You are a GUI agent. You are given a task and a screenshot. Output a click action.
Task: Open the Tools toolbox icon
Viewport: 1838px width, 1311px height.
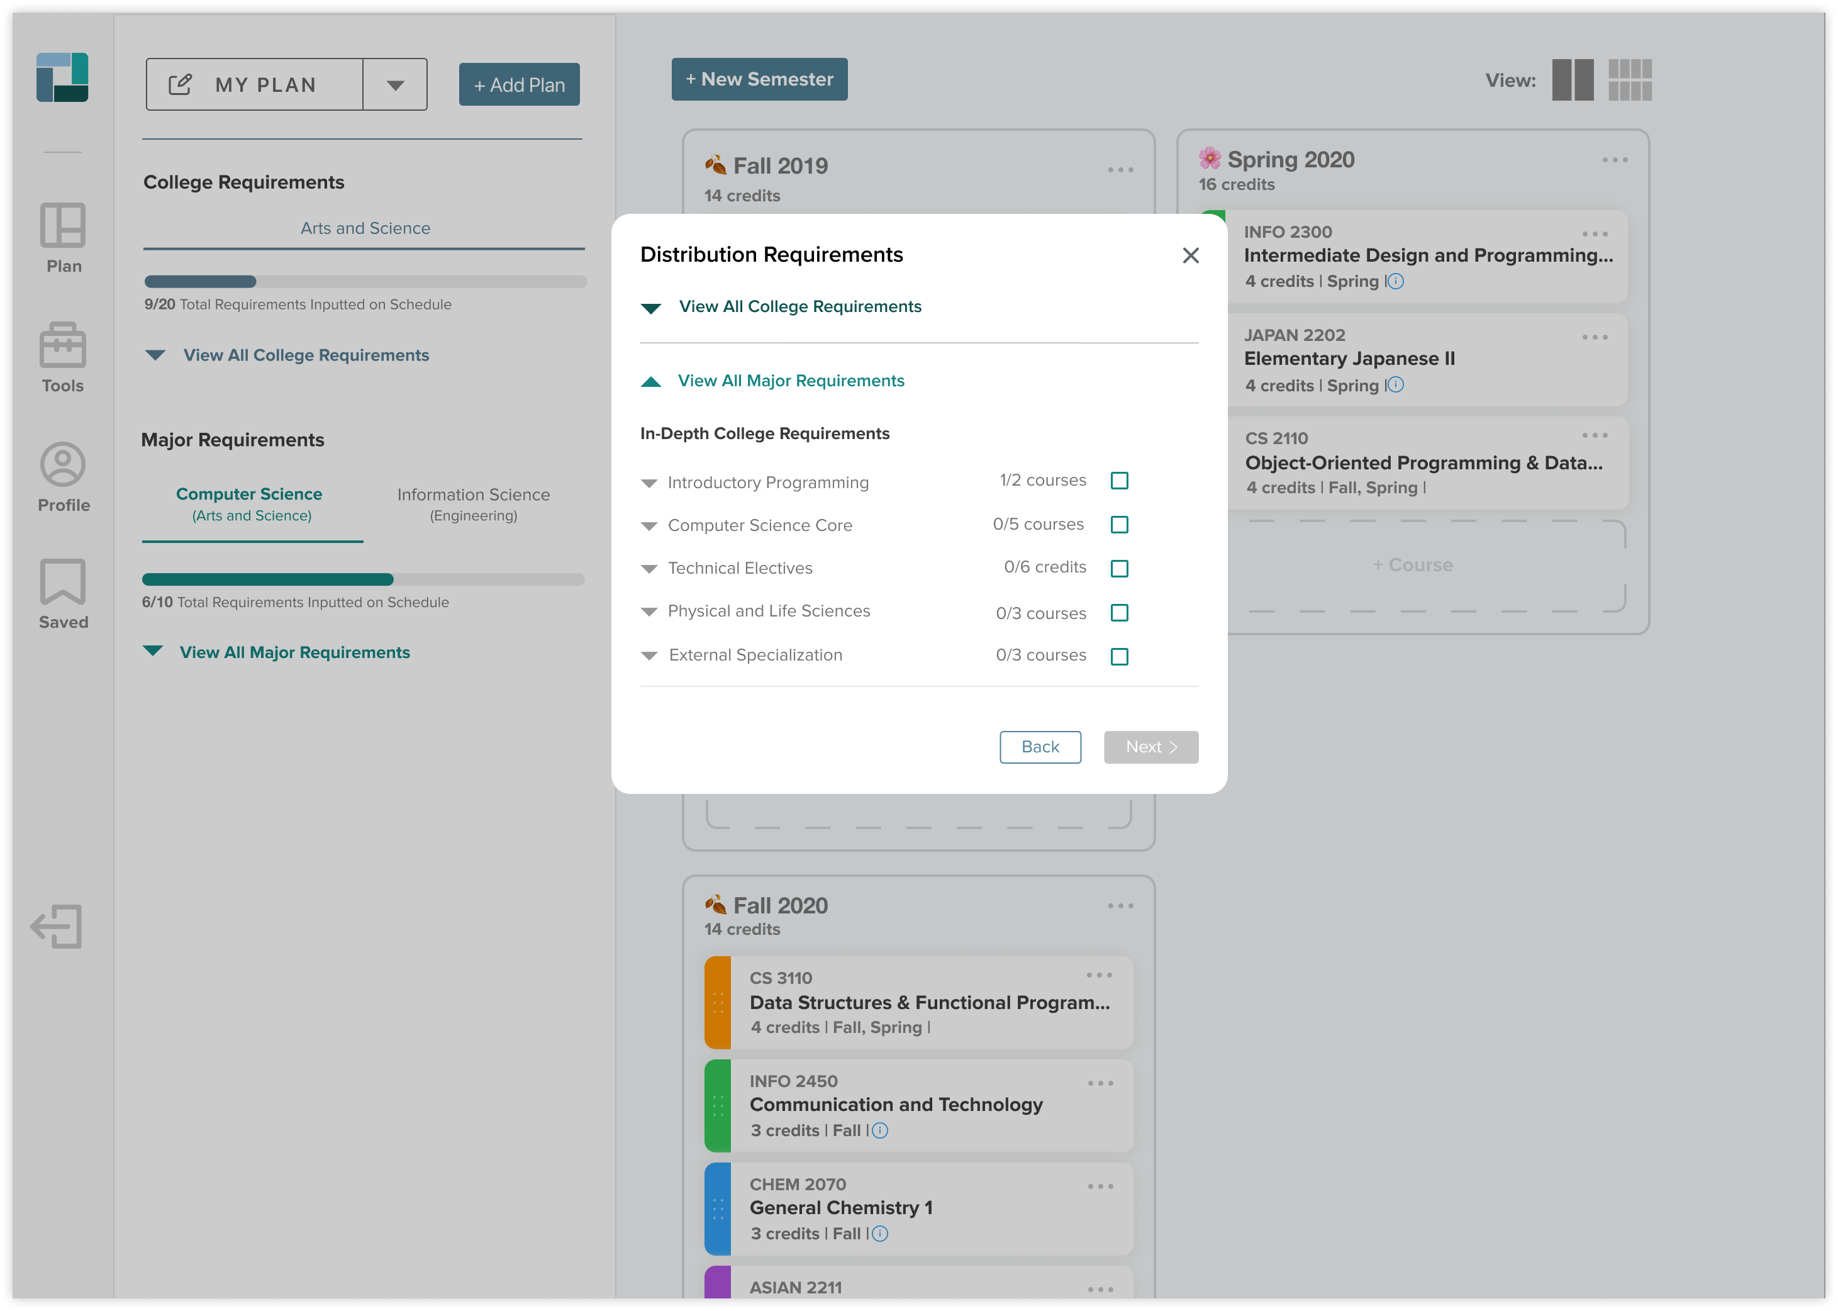click(x=63, y=345)
